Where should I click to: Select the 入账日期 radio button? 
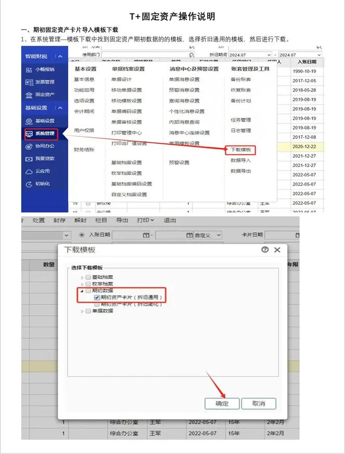point(82,235)
